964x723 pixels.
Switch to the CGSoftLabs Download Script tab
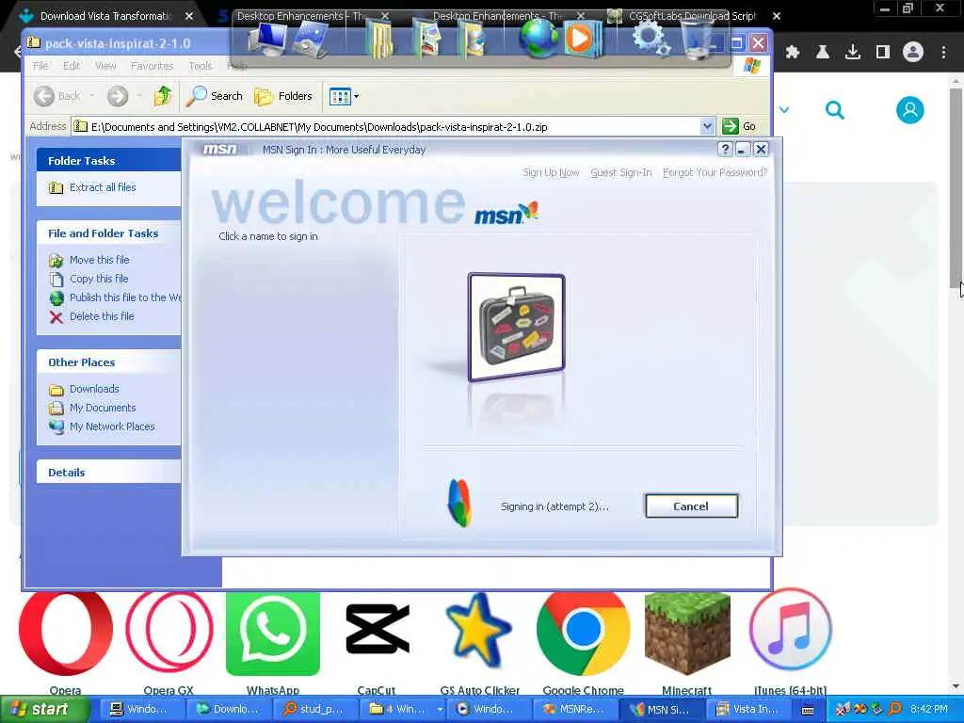692,16
